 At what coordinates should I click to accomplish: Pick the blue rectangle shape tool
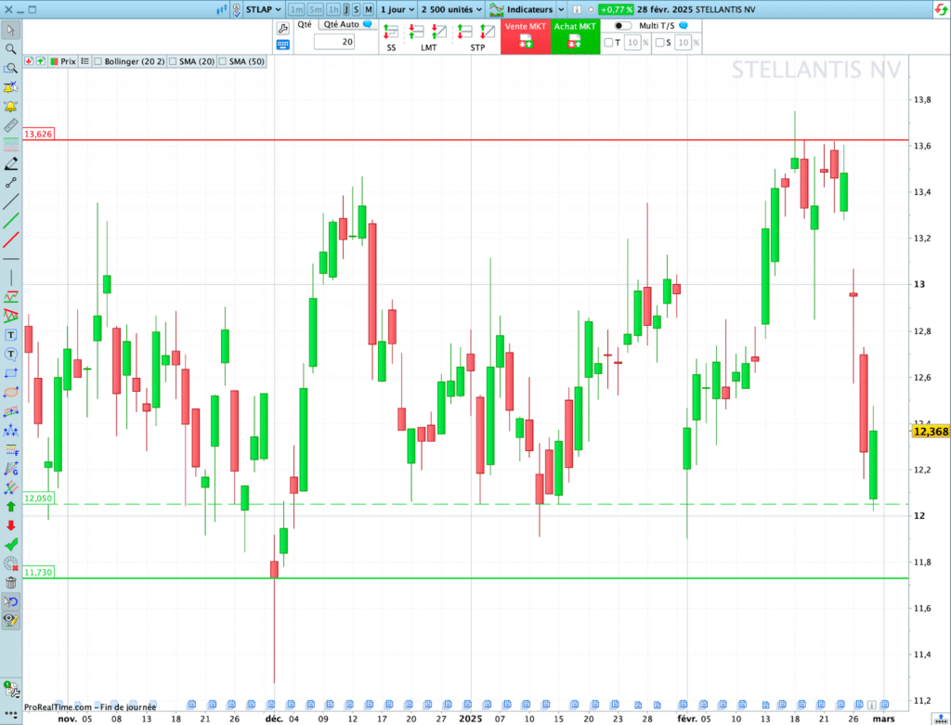(11, 373)
